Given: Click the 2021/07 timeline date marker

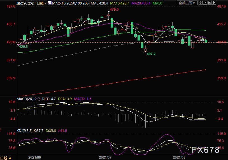Looking at the screenshot, I should [x=105, y=157].
